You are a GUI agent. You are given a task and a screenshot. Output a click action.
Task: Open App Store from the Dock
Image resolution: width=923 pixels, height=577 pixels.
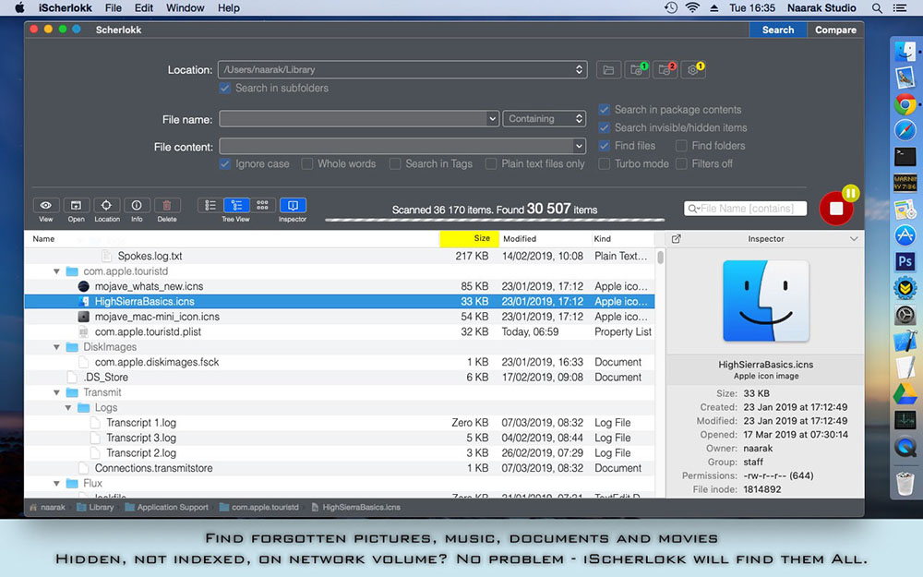[x=905, y=234]
